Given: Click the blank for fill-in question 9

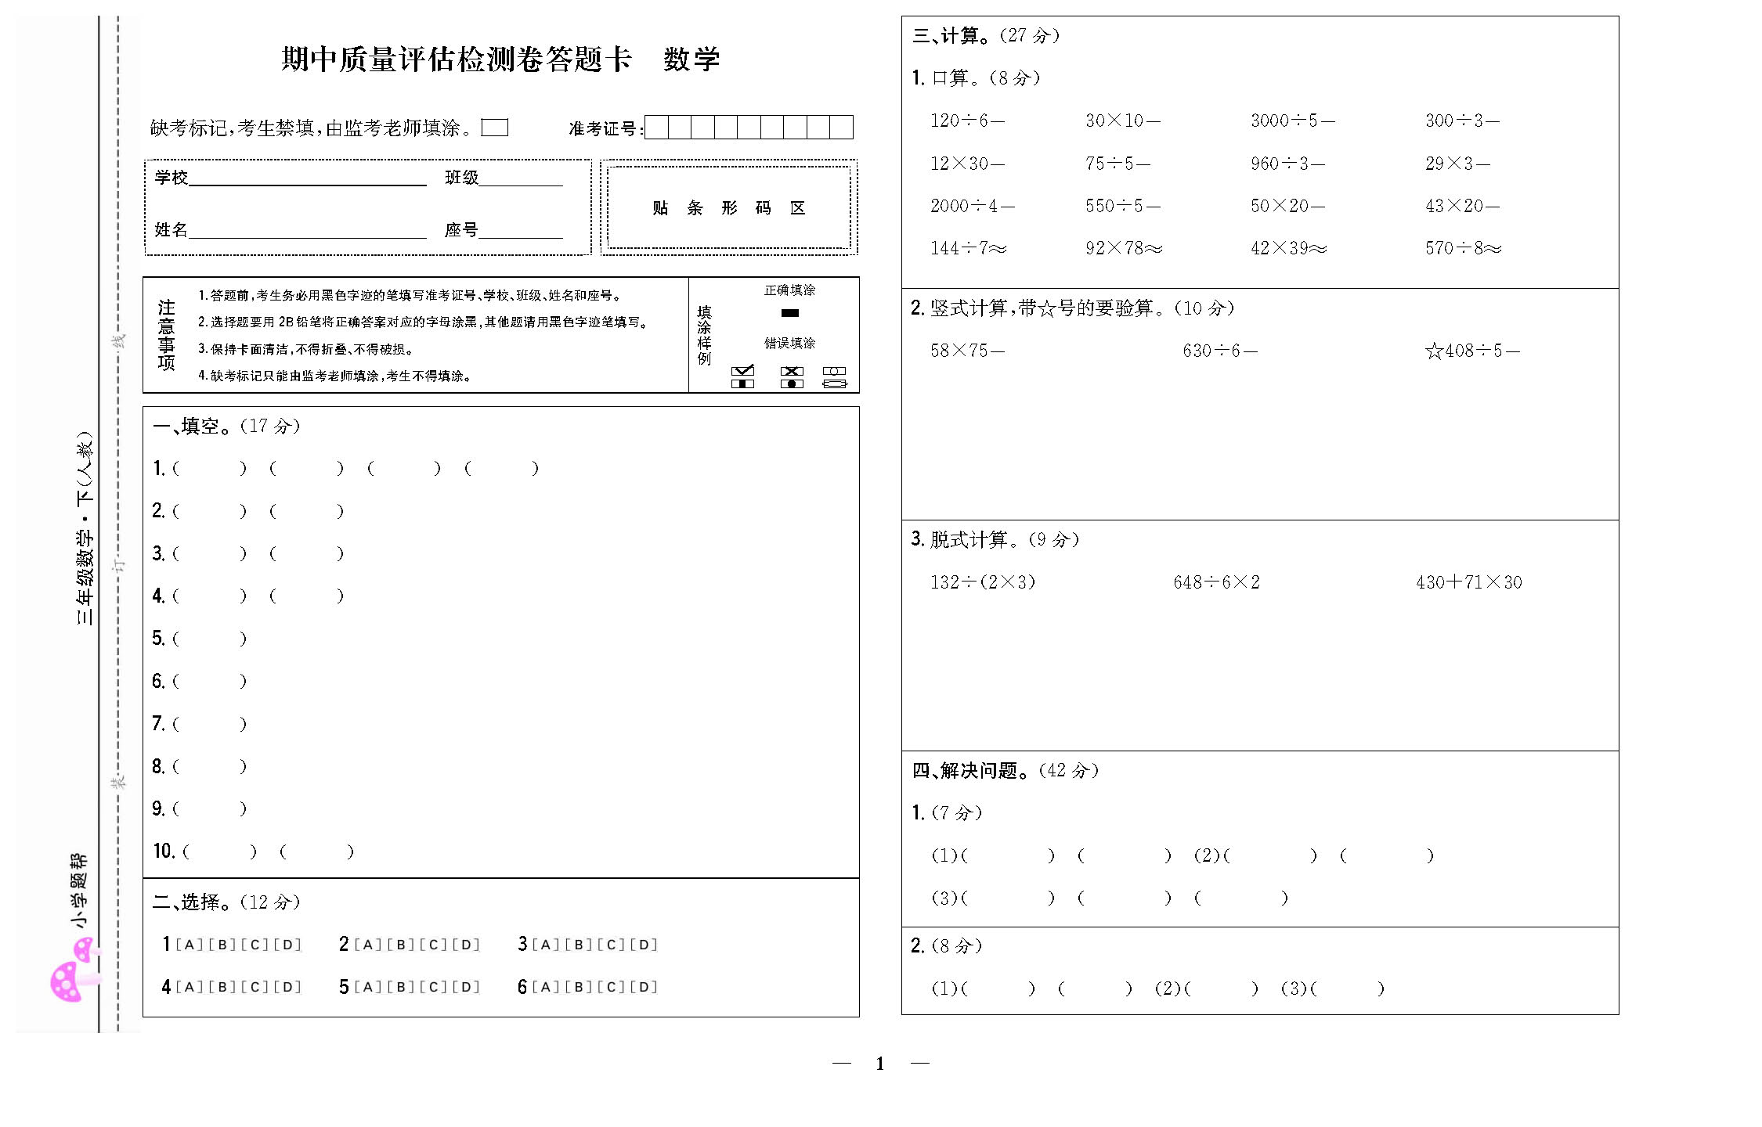Looking at the screenshot, I should pyautogui.click(x=209, y=808).
